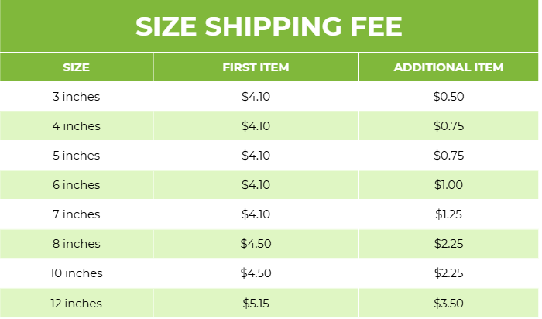542x319 pixels.
Task: Select the FIRST ITEM column header
Action: click(x=256, y=67)
